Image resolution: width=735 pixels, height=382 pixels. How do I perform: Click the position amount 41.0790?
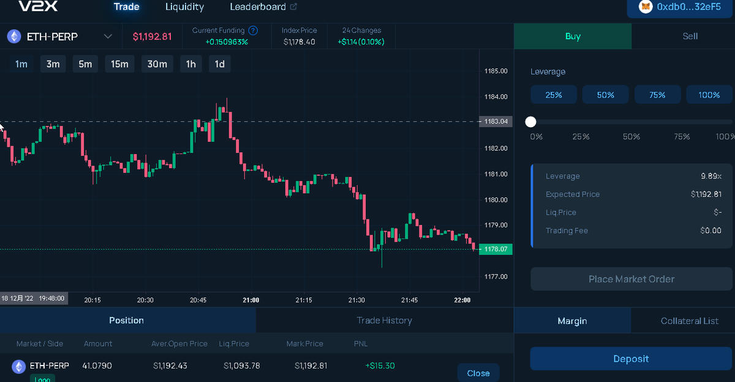(x=97, y=366)
